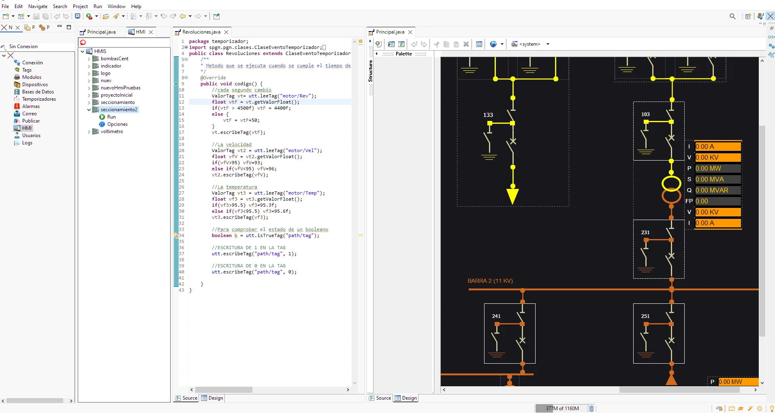
Task: Open the <system> dropdown in the toolbar
Action: click(549, 44)
